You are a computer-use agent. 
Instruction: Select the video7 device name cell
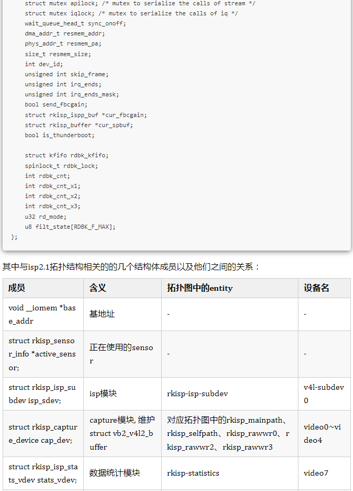[x=316, y=473]
